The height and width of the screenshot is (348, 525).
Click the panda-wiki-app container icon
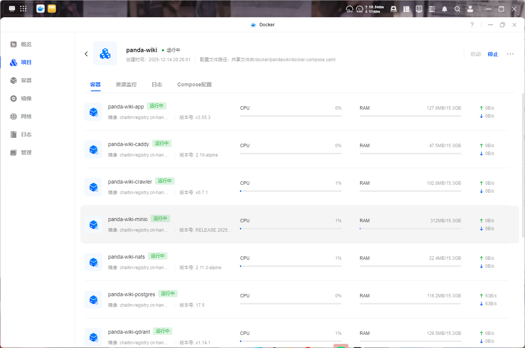pos(93,112)
